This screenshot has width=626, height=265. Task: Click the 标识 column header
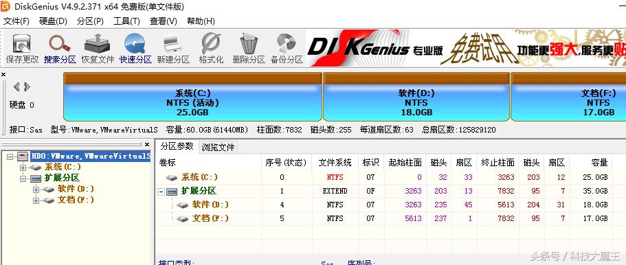(x=370, y=163)
